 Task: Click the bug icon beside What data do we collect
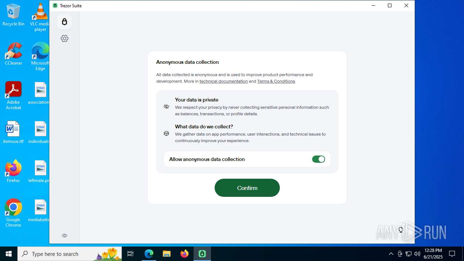tap(166, 133)
